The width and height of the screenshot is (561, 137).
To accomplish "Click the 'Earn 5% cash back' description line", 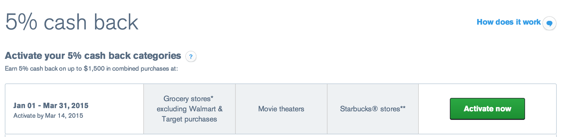I will [91, 68].
